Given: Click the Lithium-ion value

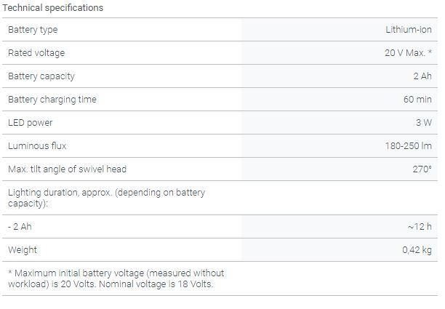Looking at the screenshot, I should point(408,30).
